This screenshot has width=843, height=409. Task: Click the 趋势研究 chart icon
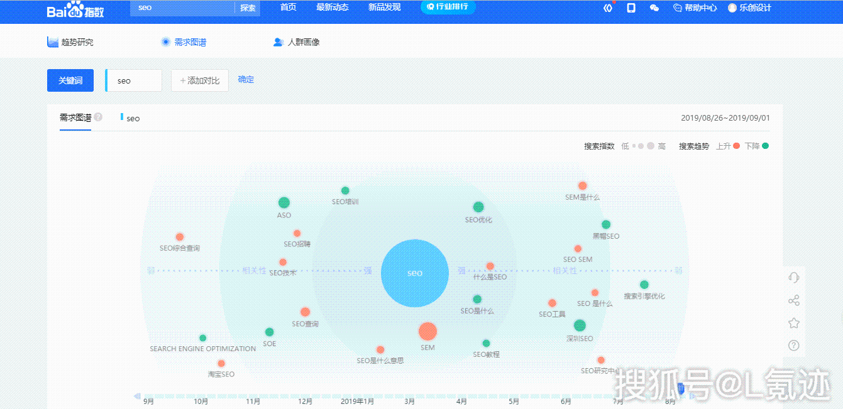point(53,42)
